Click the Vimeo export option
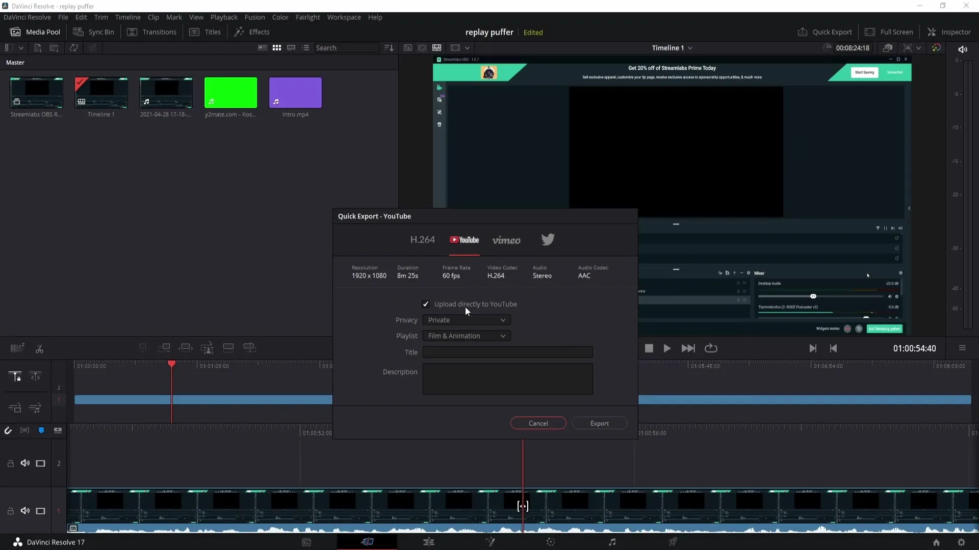 (x=506, y=240)
